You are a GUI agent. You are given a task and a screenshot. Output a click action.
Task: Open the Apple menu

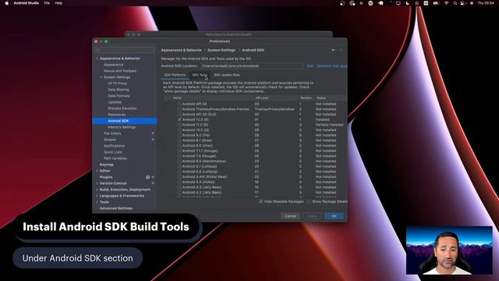pos(7,3)
